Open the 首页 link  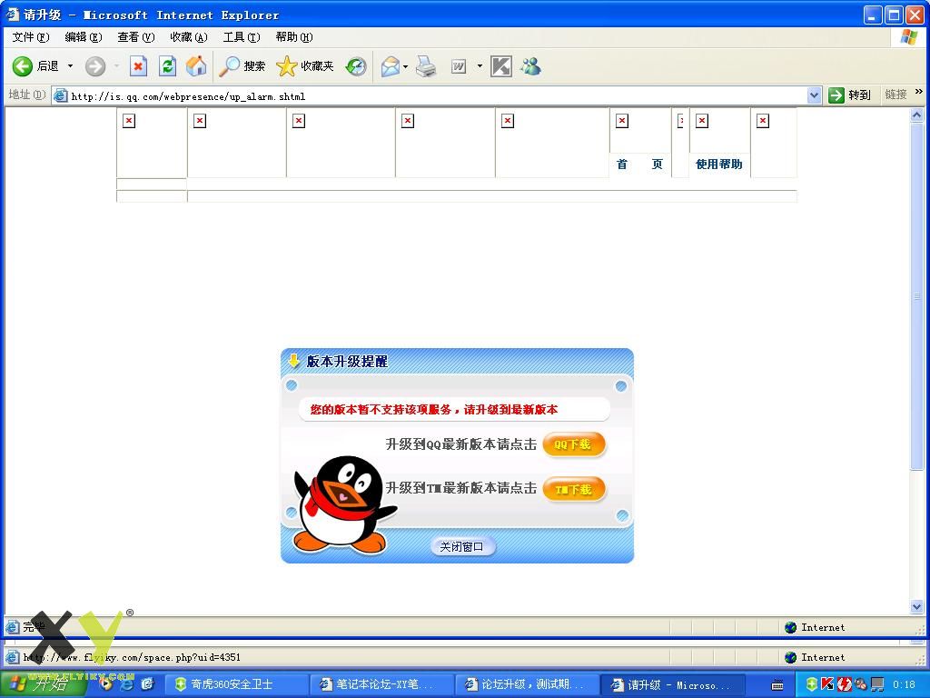pyautogui.click(x=639, y=165)
